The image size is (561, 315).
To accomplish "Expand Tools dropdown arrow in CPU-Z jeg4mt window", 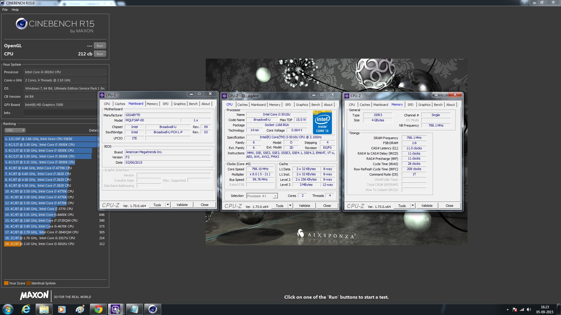I will [x=290, y=206].
